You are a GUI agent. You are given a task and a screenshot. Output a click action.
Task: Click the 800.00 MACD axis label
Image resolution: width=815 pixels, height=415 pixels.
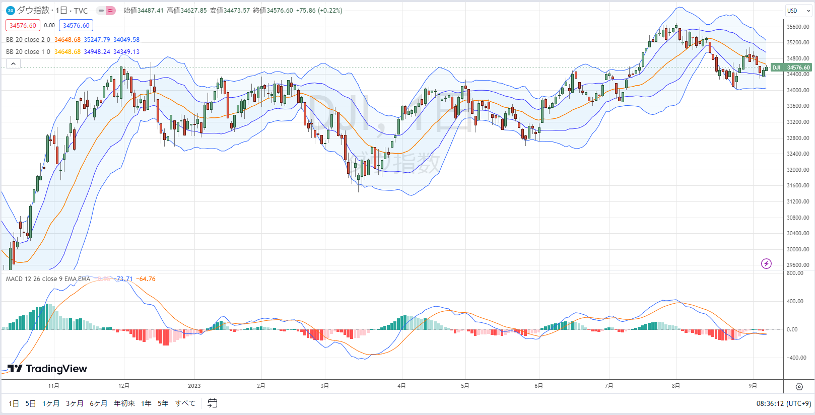tap(795, 273)
